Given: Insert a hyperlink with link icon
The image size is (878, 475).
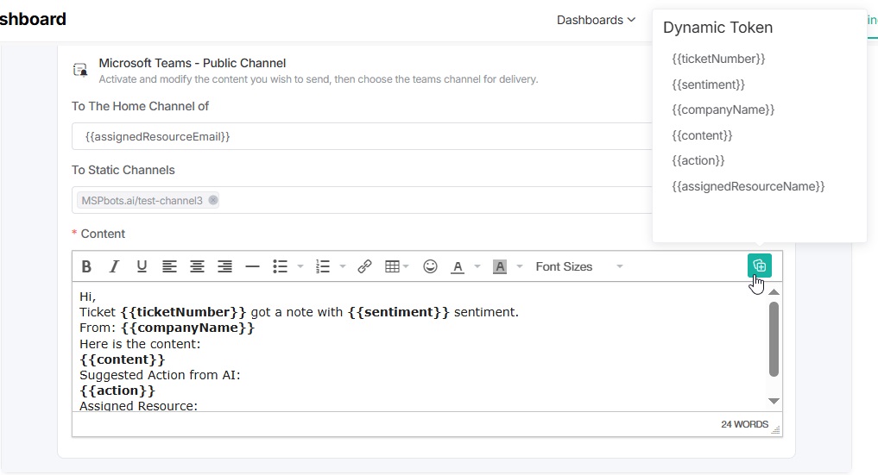Looking at the screenshot, I should click(x=364, y=267).
